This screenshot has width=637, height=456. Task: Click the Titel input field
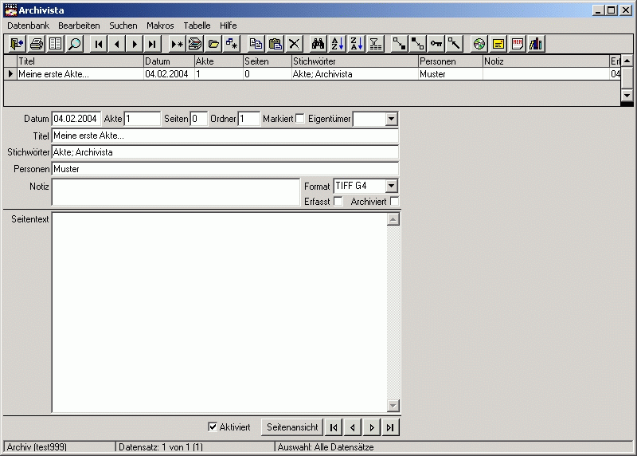click(225, 136)
